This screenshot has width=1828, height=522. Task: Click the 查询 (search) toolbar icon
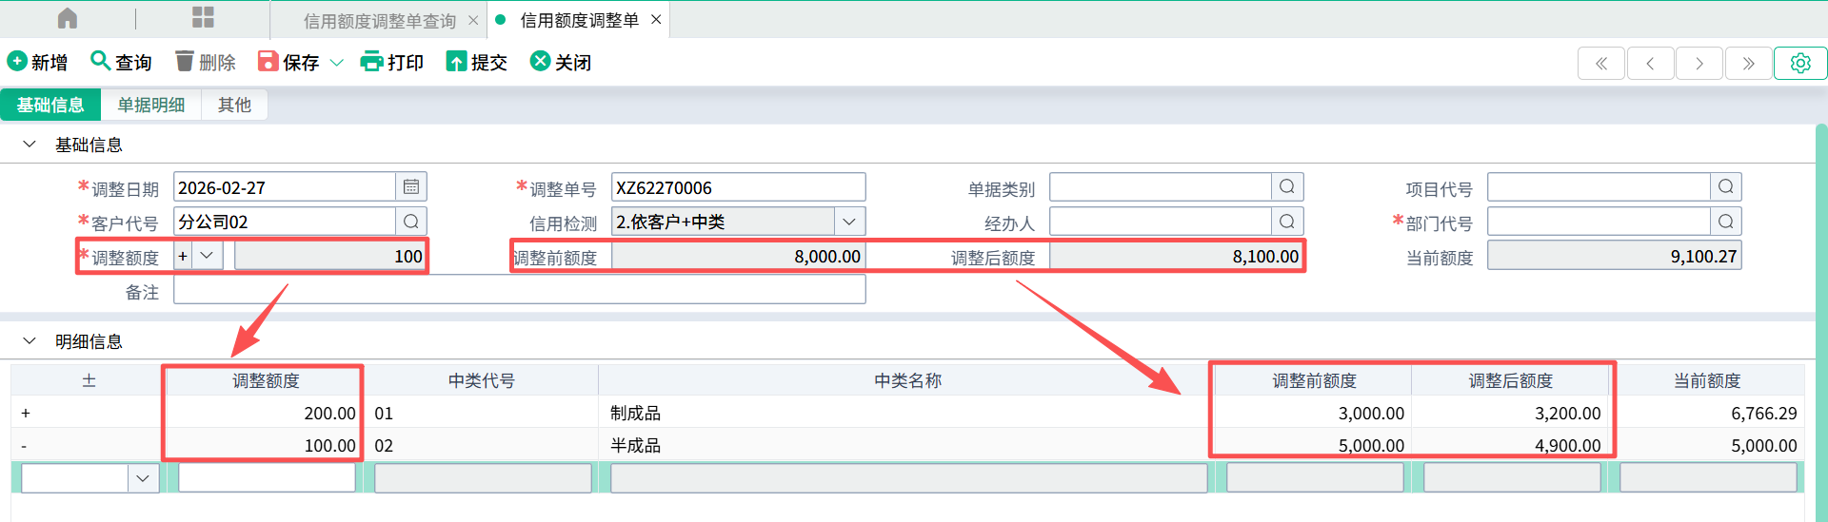[100, 62]
